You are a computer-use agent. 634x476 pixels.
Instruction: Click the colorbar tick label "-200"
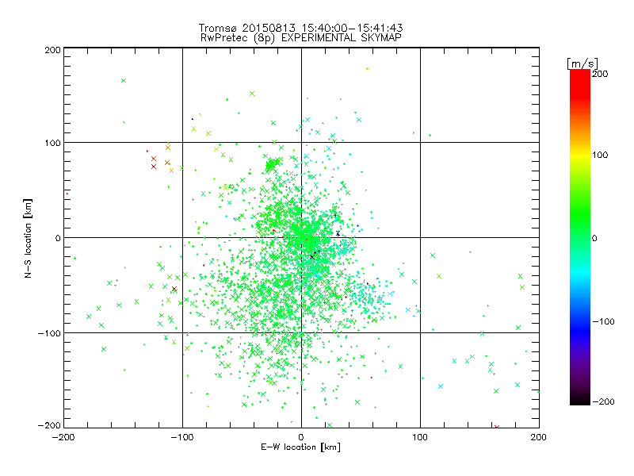[603, 401]
